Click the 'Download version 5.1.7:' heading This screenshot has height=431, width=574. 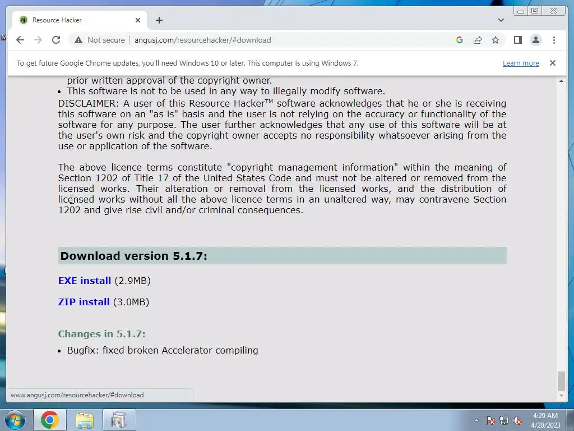coord(133,256)
